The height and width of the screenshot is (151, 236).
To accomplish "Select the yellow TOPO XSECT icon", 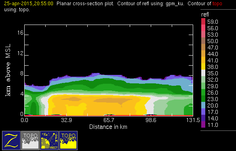I will [x=68, y=141].
